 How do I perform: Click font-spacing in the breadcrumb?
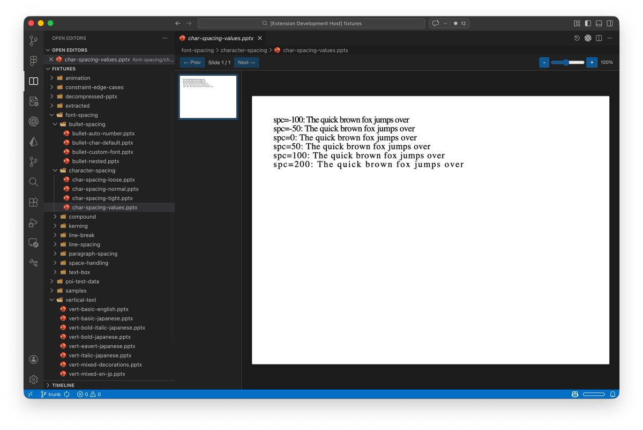coord(197,50)
